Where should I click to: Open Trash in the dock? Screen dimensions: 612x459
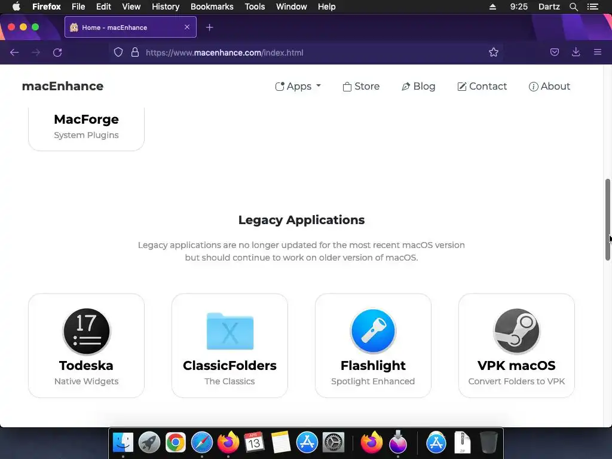pyautogui.click(x=489, y=443)
